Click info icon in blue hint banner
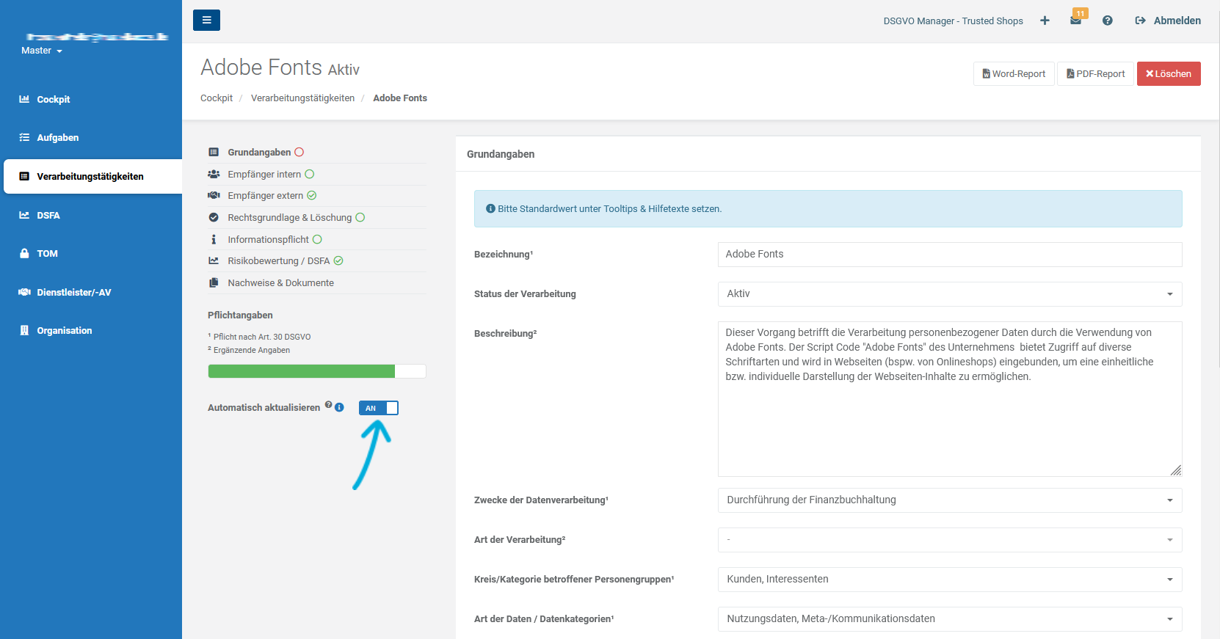 490,208
